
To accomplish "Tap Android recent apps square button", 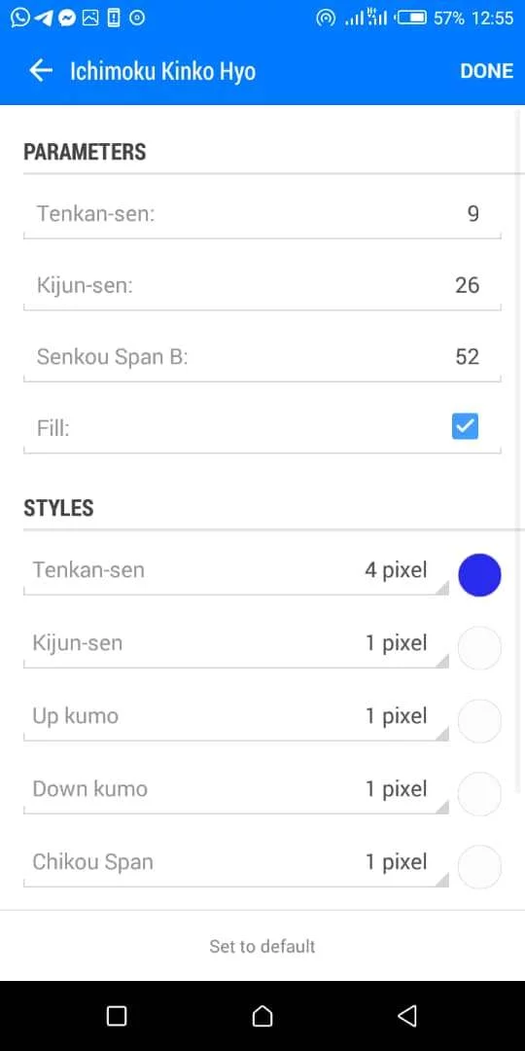I will 117,1016.
